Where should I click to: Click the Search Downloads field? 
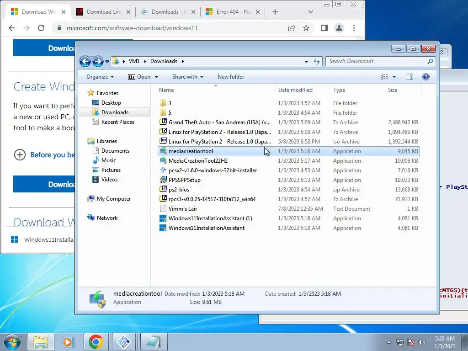click(376, 61)
